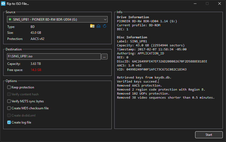
Task: Close the Rip to ISO File dialog
Action: click(x=220, y=3)
